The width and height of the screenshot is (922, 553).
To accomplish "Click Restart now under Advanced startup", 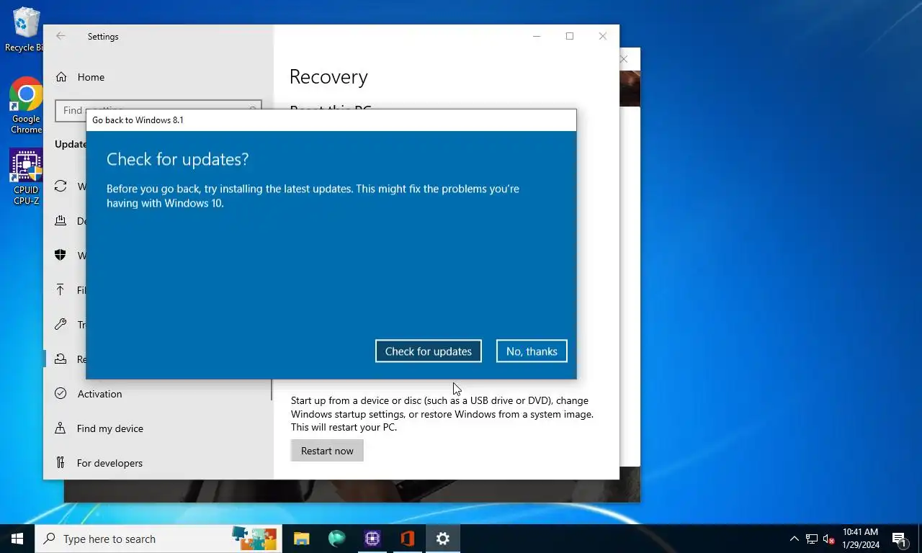I will [327, 451].
